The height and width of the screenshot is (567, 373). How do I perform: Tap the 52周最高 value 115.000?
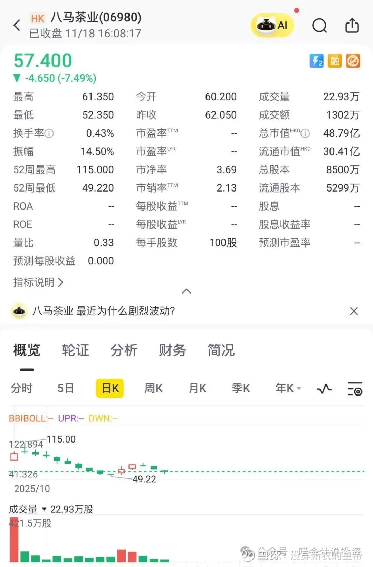pos(95,170)
